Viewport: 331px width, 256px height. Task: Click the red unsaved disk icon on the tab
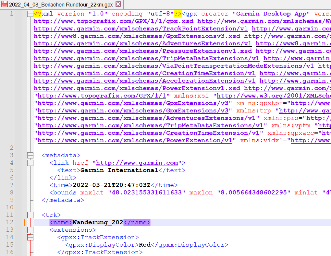pyautogui.click(x=5, y=4)
